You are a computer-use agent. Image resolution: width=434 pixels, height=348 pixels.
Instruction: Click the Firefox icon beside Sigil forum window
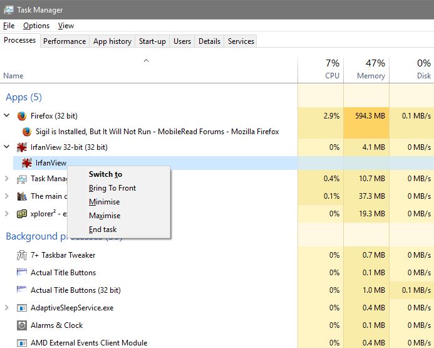(x=26, y=132)
